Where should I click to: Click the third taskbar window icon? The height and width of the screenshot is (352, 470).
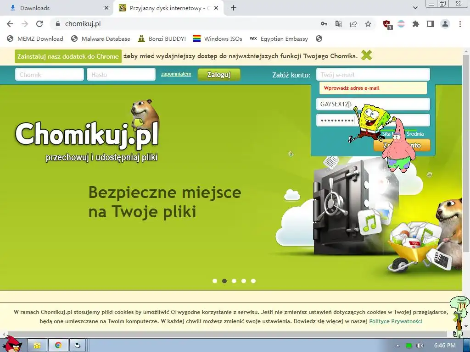pyautogui.click(x=77, y=346)
